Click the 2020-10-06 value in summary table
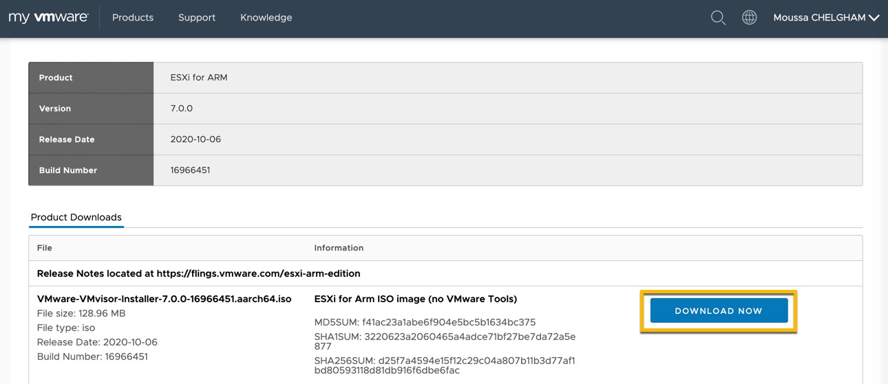Image resolution: width=888 pixels, height=384 pixels. 195,139
